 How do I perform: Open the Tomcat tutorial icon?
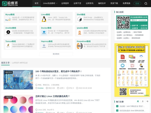(8, 46)
